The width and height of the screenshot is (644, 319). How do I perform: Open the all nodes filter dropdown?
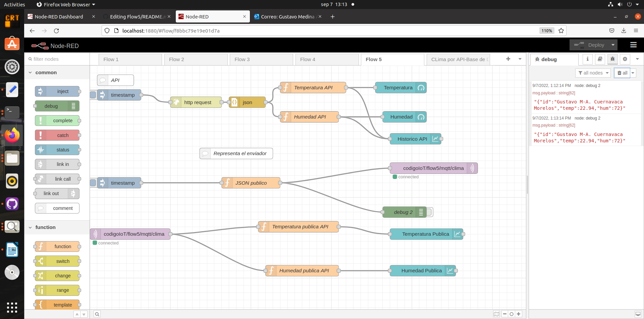click(x=593, y=73)
